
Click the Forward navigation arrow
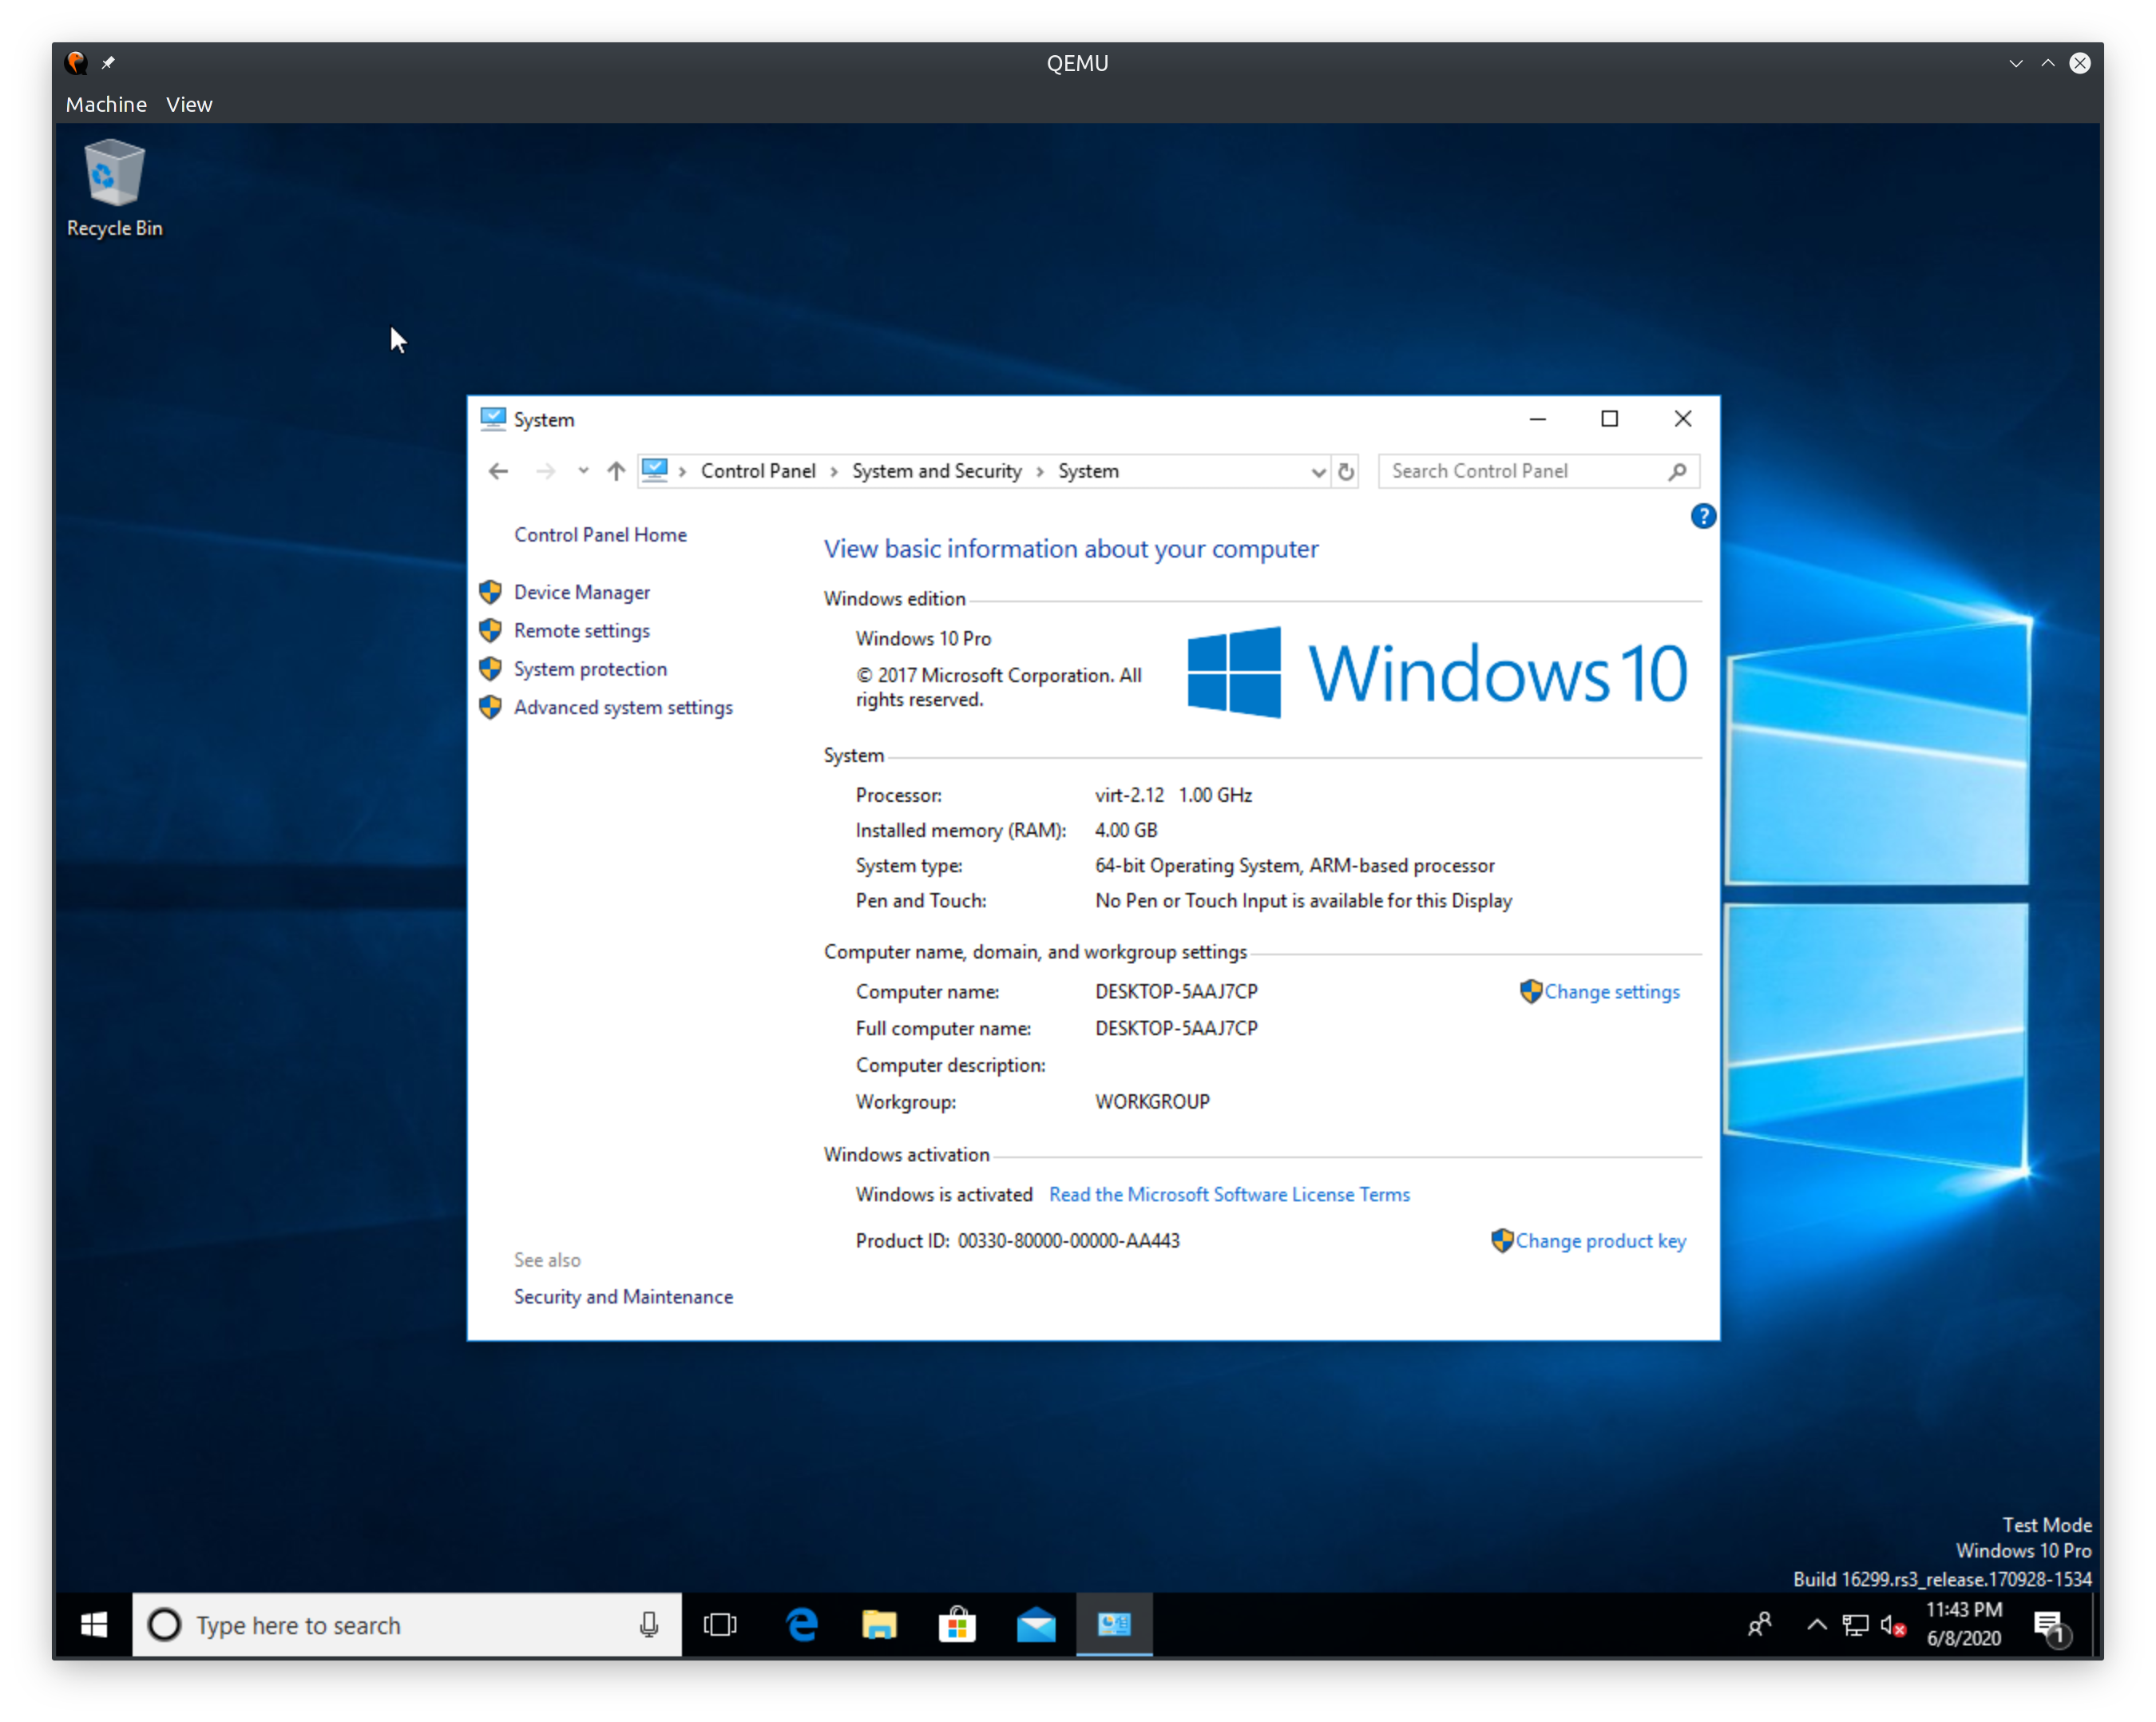point(545,471)
